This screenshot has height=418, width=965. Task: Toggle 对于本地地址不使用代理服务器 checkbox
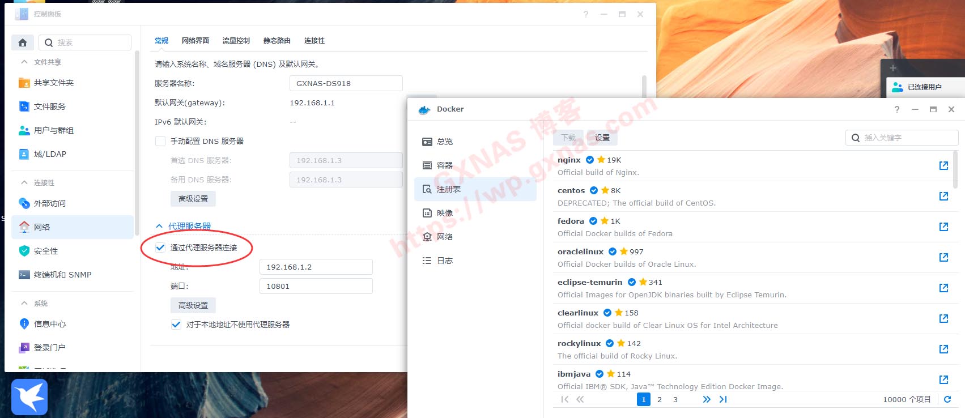coord(176,325)
